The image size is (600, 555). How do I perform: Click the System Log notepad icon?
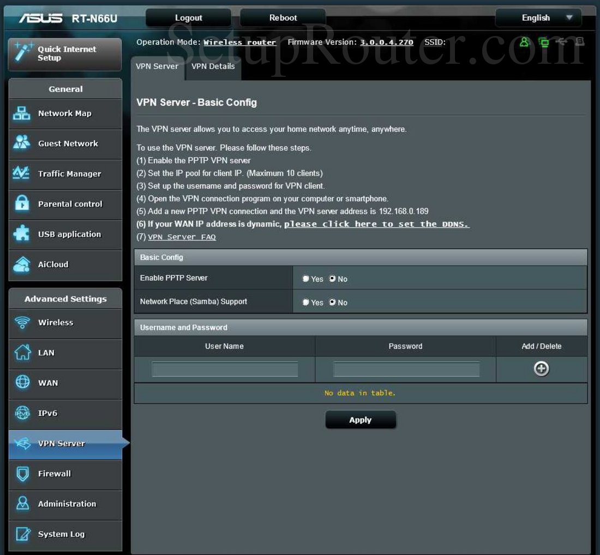23,534
